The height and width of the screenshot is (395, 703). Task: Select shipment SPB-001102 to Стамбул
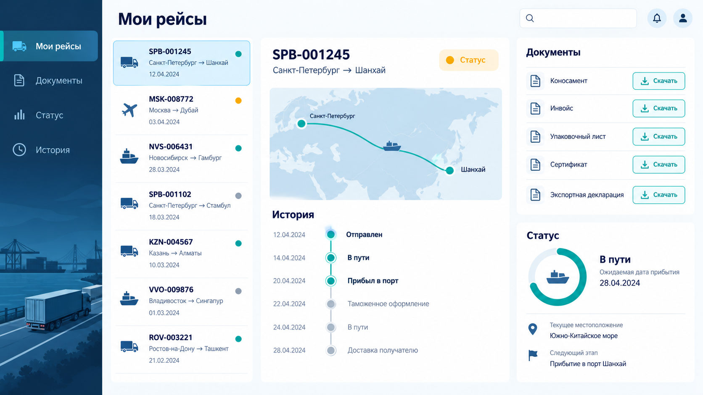pos(182,206)
